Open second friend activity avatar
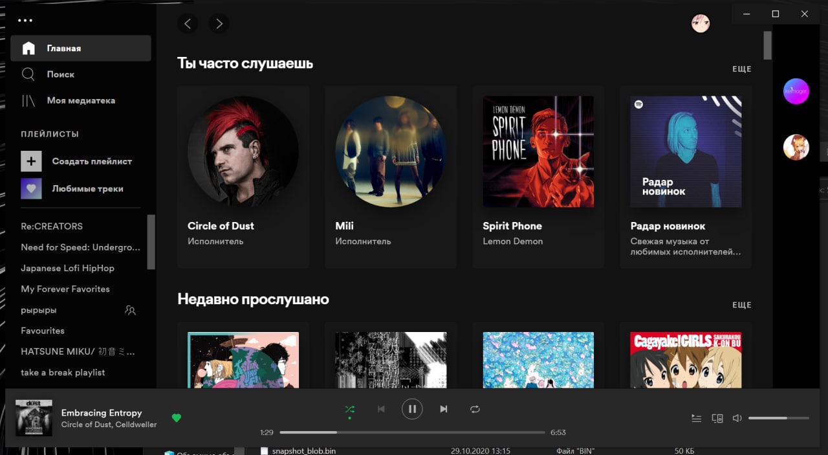 (796, 147)
